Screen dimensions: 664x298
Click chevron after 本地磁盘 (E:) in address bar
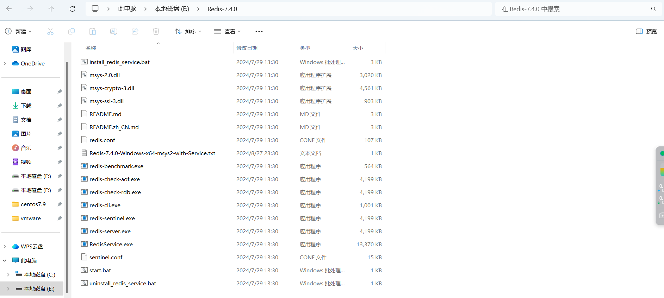tap(199, 9)
